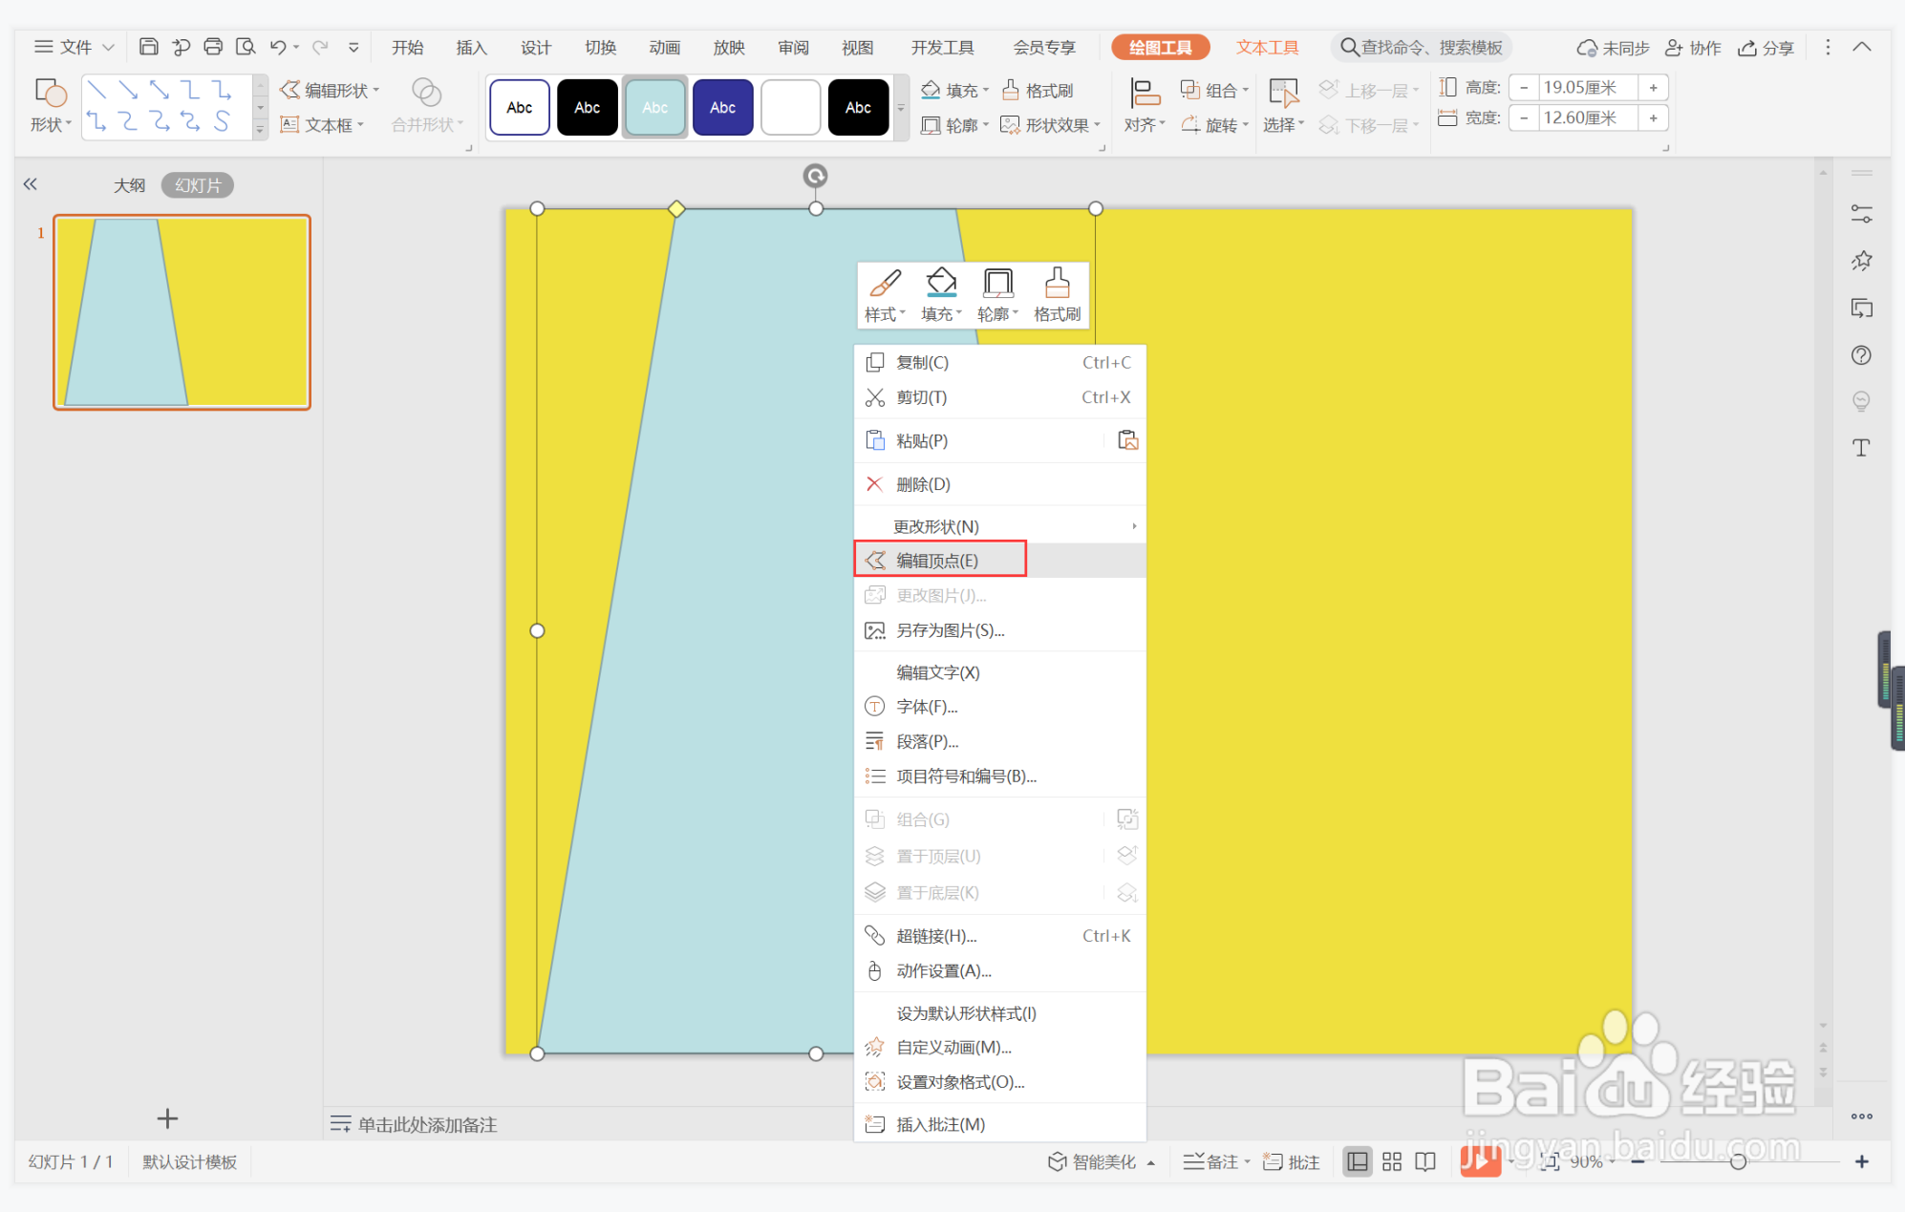Image resolution: width=1905 pixels, height=1212 pixels.
Task: Open the 文件 menu
Action: pyautogui.click(x=74, y=47)
